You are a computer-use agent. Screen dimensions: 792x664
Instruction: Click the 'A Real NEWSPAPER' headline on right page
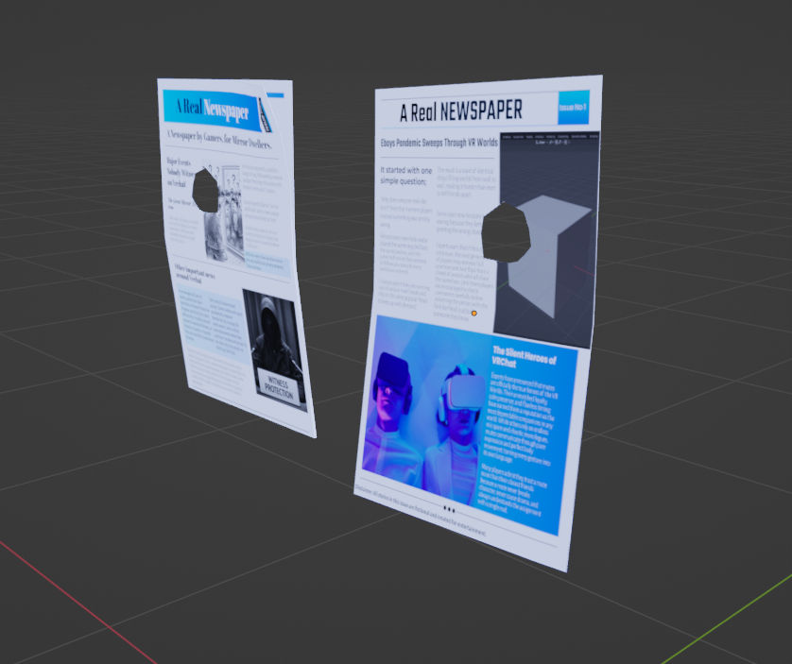click(x=460, y=111)
